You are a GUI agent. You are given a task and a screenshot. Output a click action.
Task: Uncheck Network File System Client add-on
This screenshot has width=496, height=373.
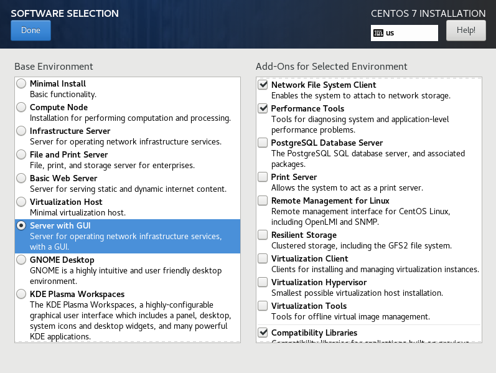point(263,85)
